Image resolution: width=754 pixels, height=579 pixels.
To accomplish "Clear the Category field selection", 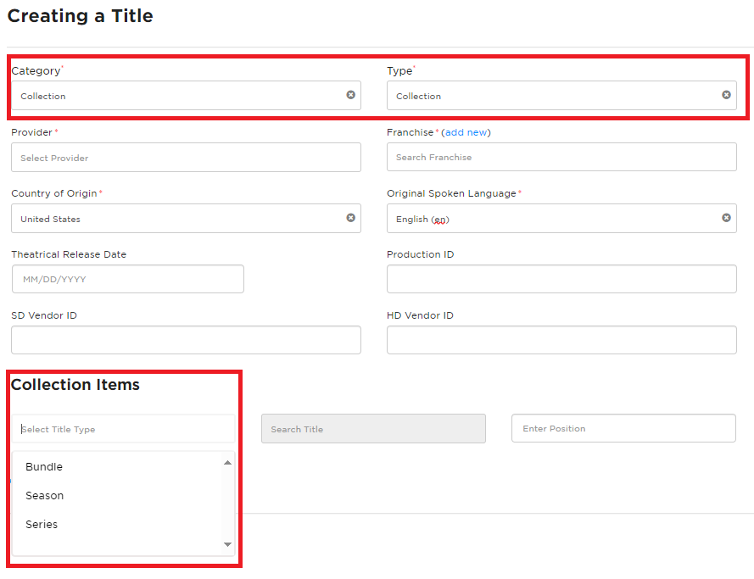I will [x=350, y=95].
